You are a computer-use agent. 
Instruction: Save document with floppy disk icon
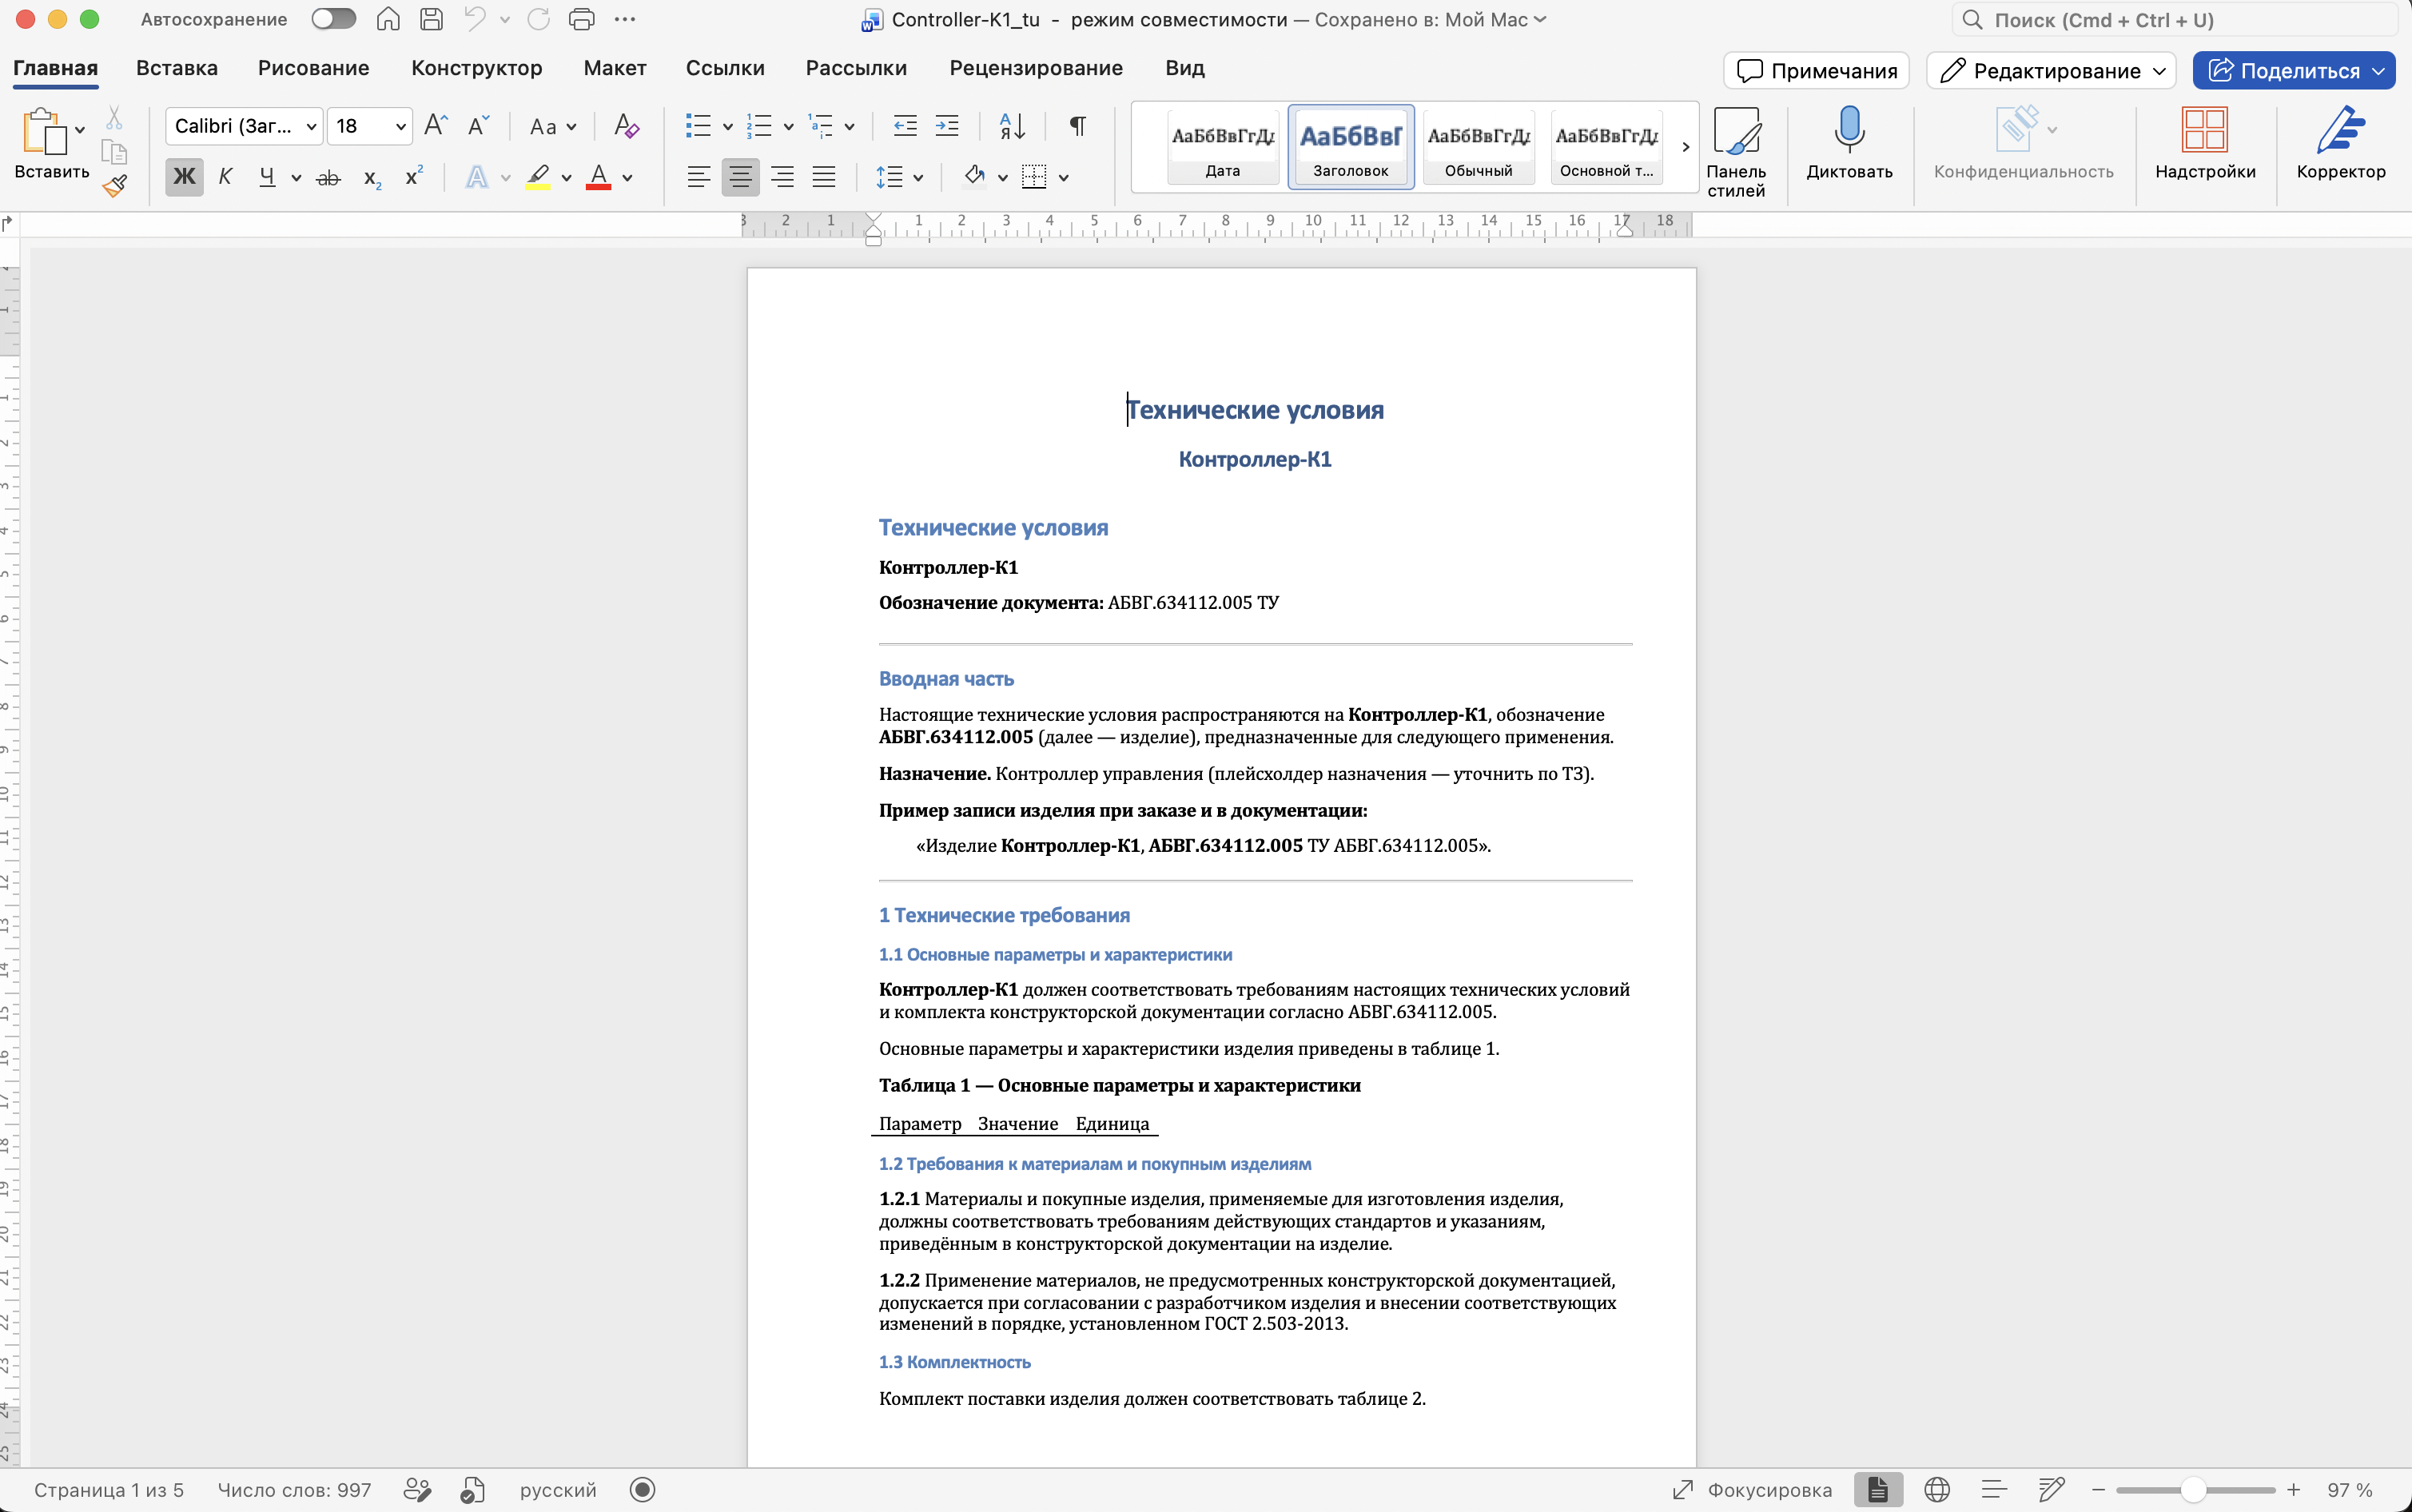point(431,19)
